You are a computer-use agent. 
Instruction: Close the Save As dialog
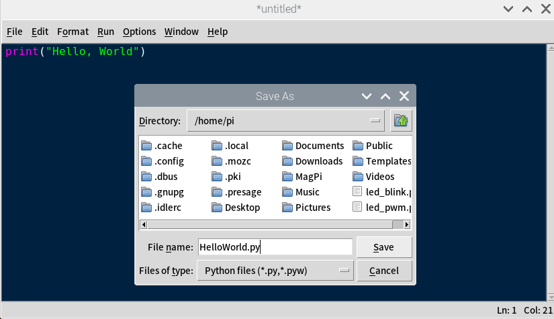(404, 96)
